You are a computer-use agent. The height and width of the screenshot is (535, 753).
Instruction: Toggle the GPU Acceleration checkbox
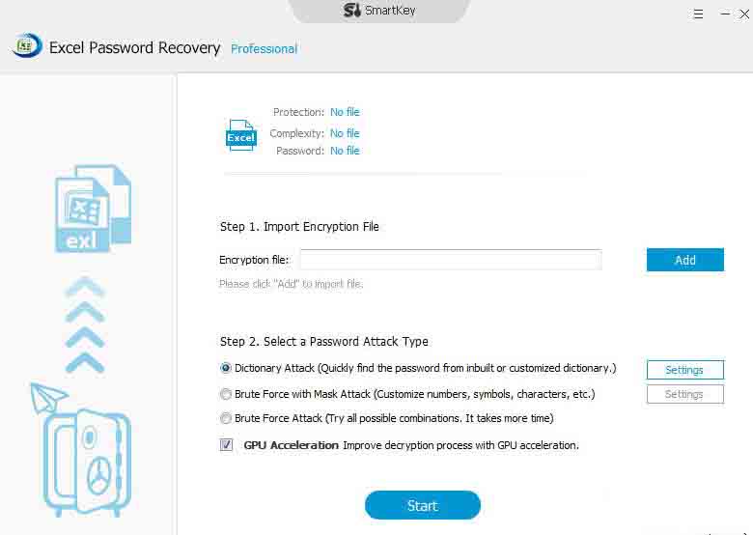(x=227, y=445)
